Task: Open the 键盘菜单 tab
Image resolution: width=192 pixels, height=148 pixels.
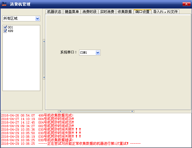Action: point(71,12)
